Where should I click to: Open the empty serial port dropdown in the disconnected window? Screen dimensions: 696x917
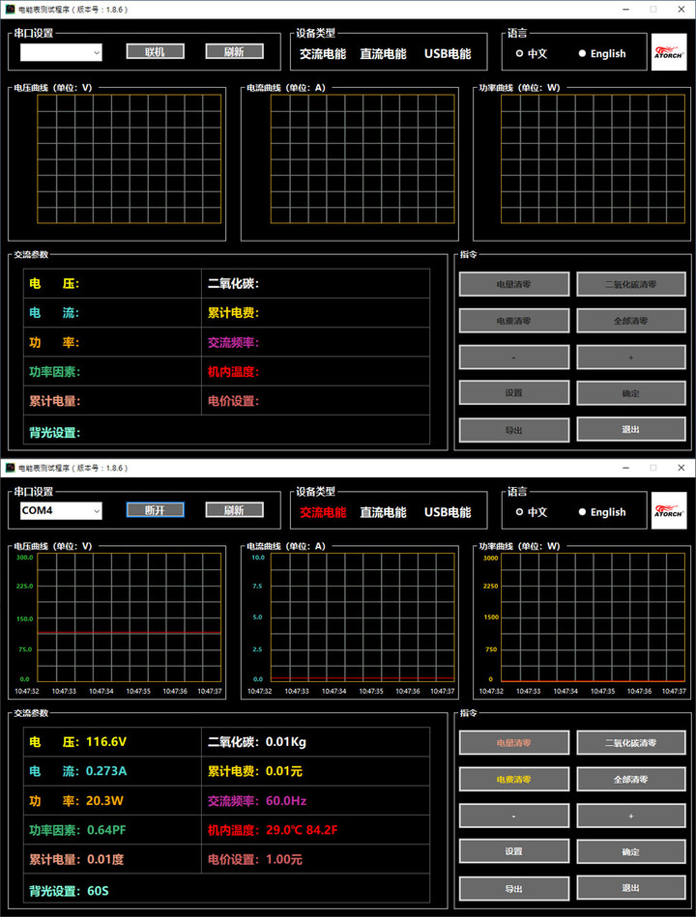click(x=61, y=52)
